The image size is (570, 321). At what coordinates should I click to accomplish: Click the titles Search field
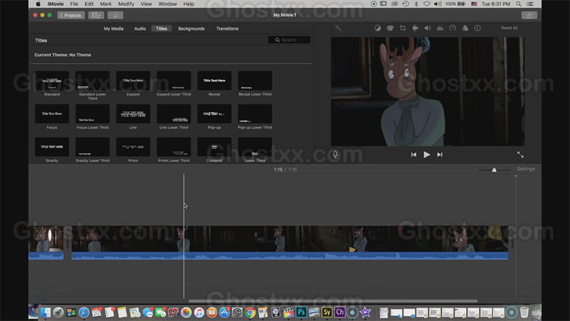(x=290, y=40)
